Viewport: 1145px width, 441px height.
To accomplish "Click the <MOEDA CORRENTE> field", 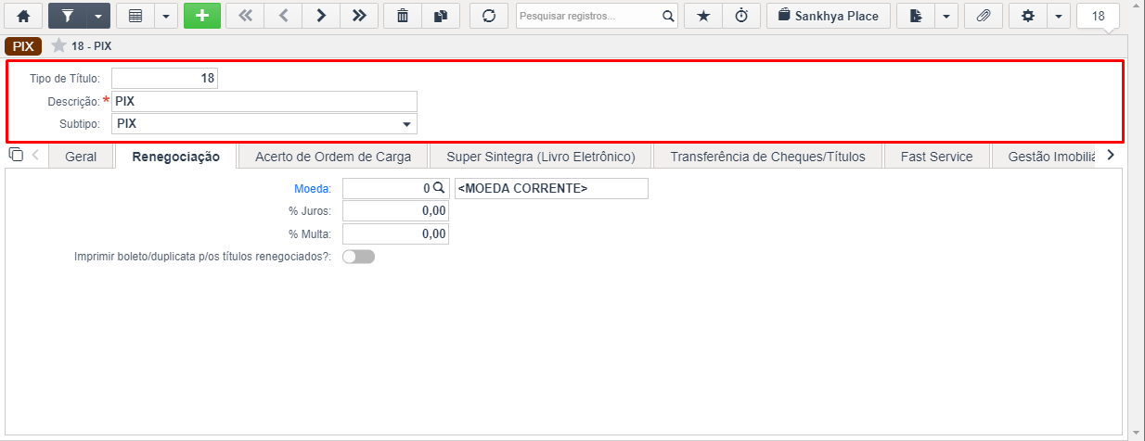I will (x=551, y=188).
